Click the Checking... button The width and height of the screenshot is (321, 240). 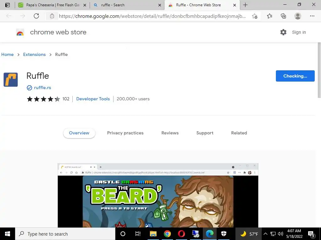pyautogui.click(x=295, y=76)
